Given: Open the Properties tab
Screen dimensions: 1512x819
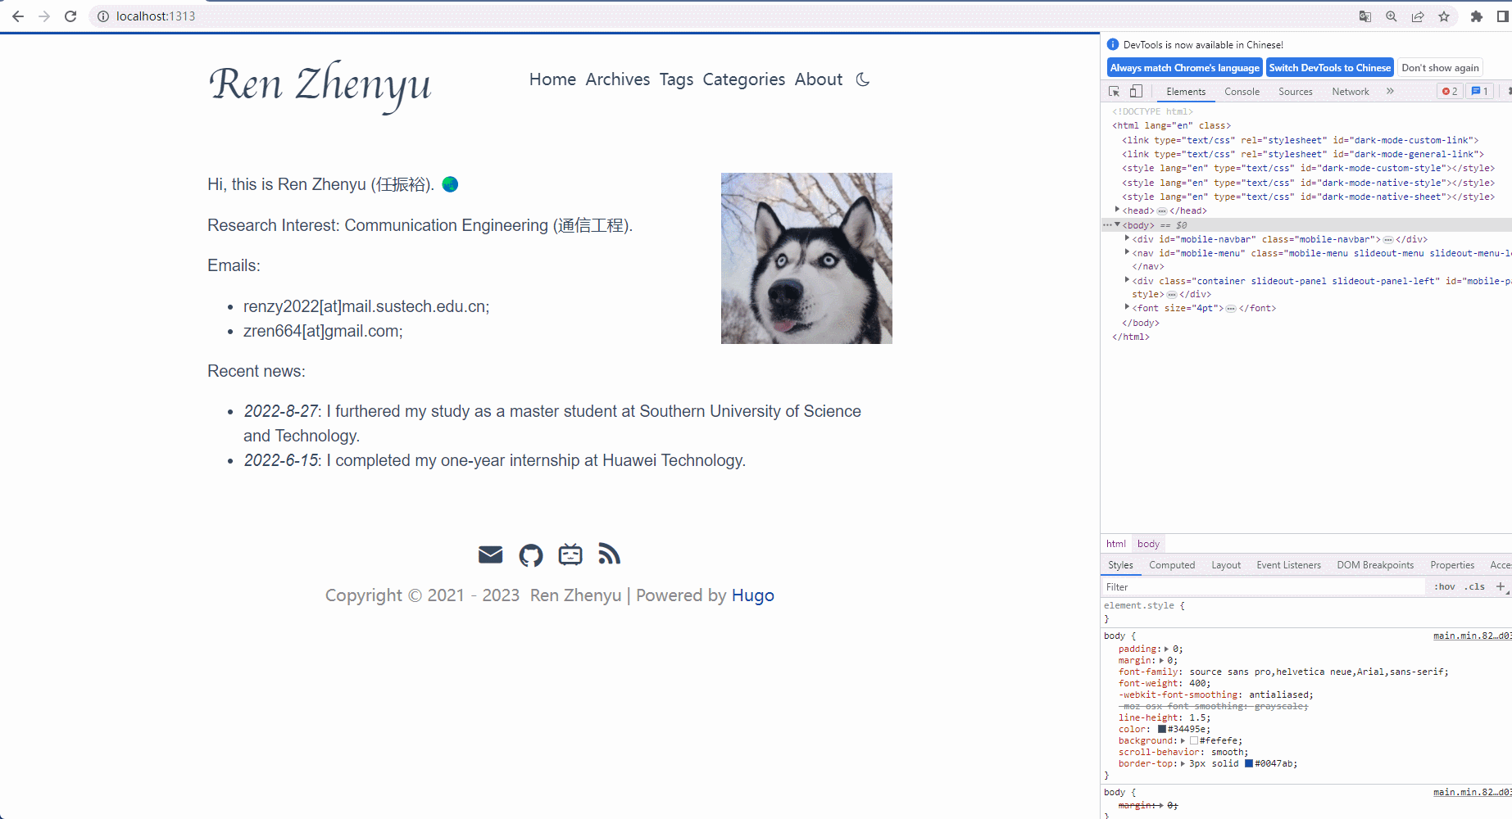Looking at the screenshot, I should (x=1452, y=565).
